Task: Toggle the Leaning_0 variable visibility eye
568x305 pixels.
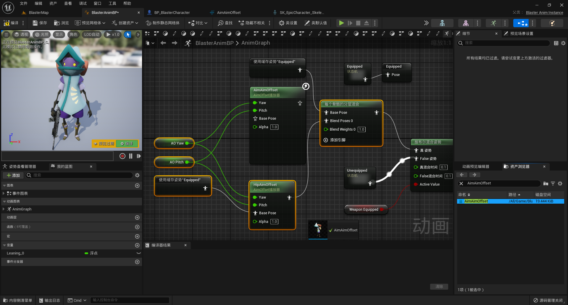Action: (138, 253)
